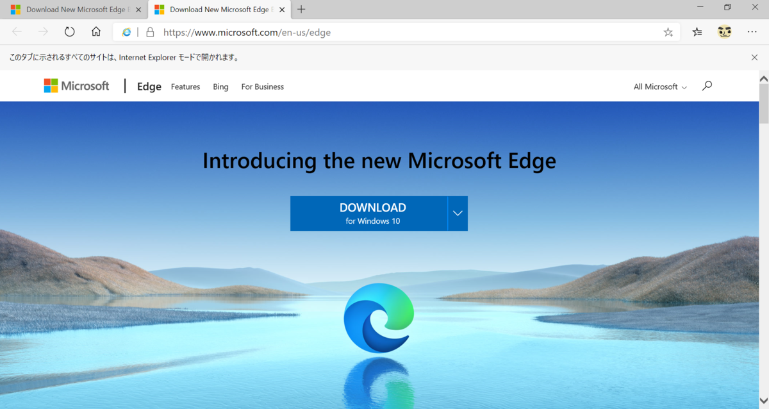Dismiss the Internet Explorer mode info bar
Screen dimensions: 769x409
coord(754,57)
